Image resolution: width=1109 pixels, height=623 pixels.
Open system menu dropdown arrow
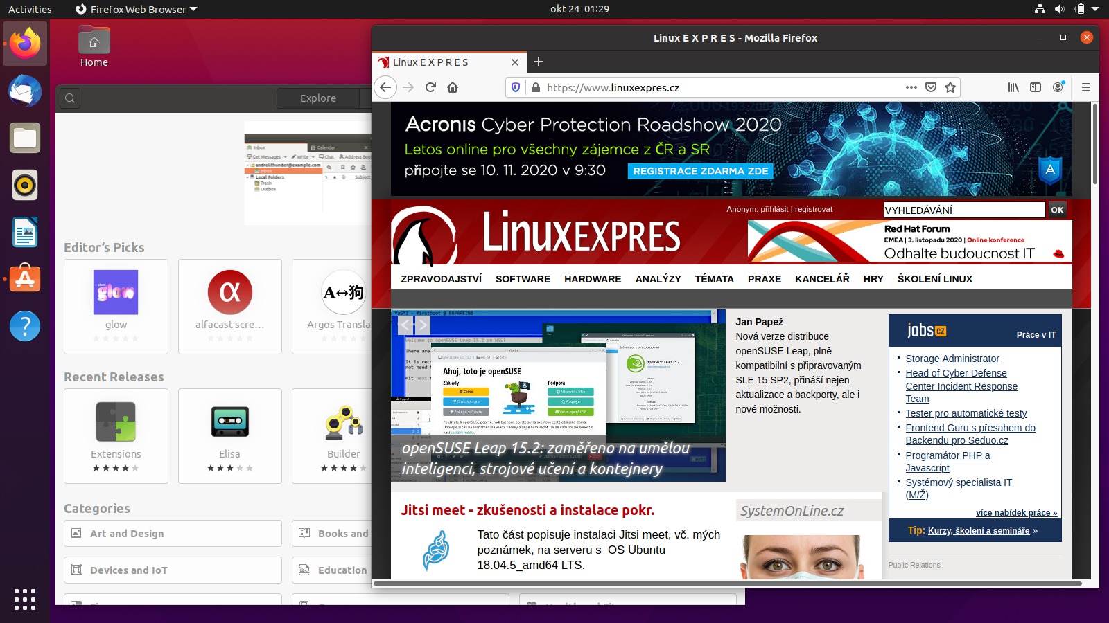[1095, 9]
